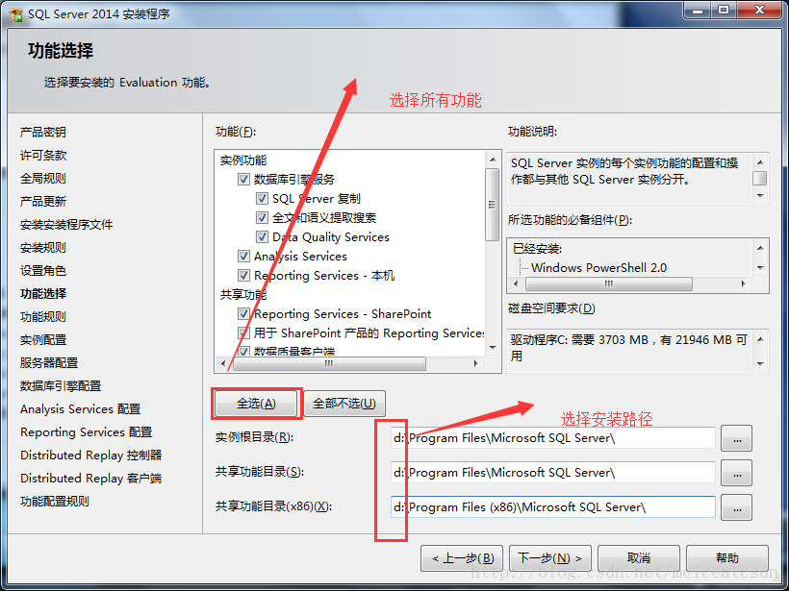Uncheck the Analysis Services checkbox
Viewport: 789px width, 591px height.
(x=243, y=257)
